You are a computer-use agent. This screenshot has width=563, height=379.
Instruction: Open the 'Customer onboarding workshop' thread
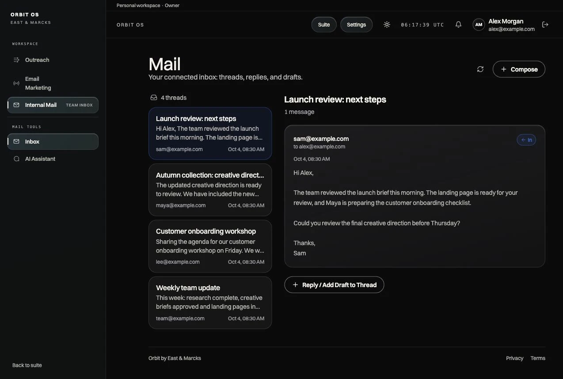click(x=210, y=246)
